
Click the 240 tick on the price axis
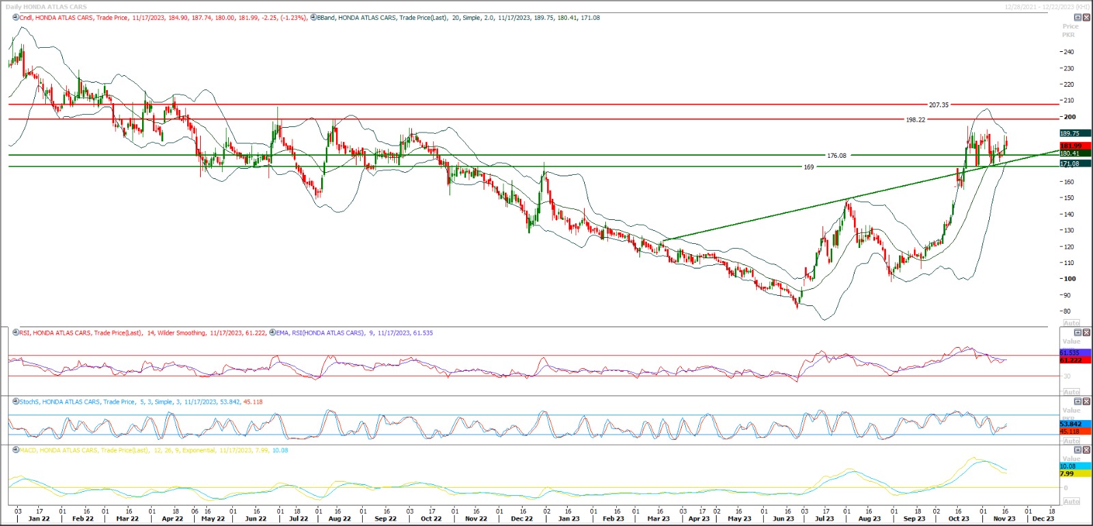coord(1068,52)
